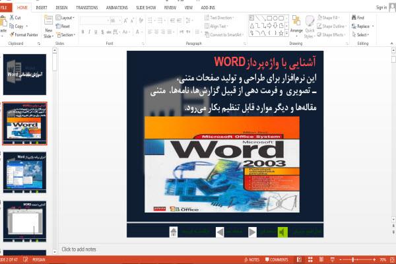Open the Section dropdown

66,35
